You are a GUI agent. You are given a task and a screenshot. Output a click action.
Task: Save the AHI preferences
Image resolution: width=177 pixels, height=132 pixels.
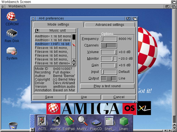(x=49, y=97)
